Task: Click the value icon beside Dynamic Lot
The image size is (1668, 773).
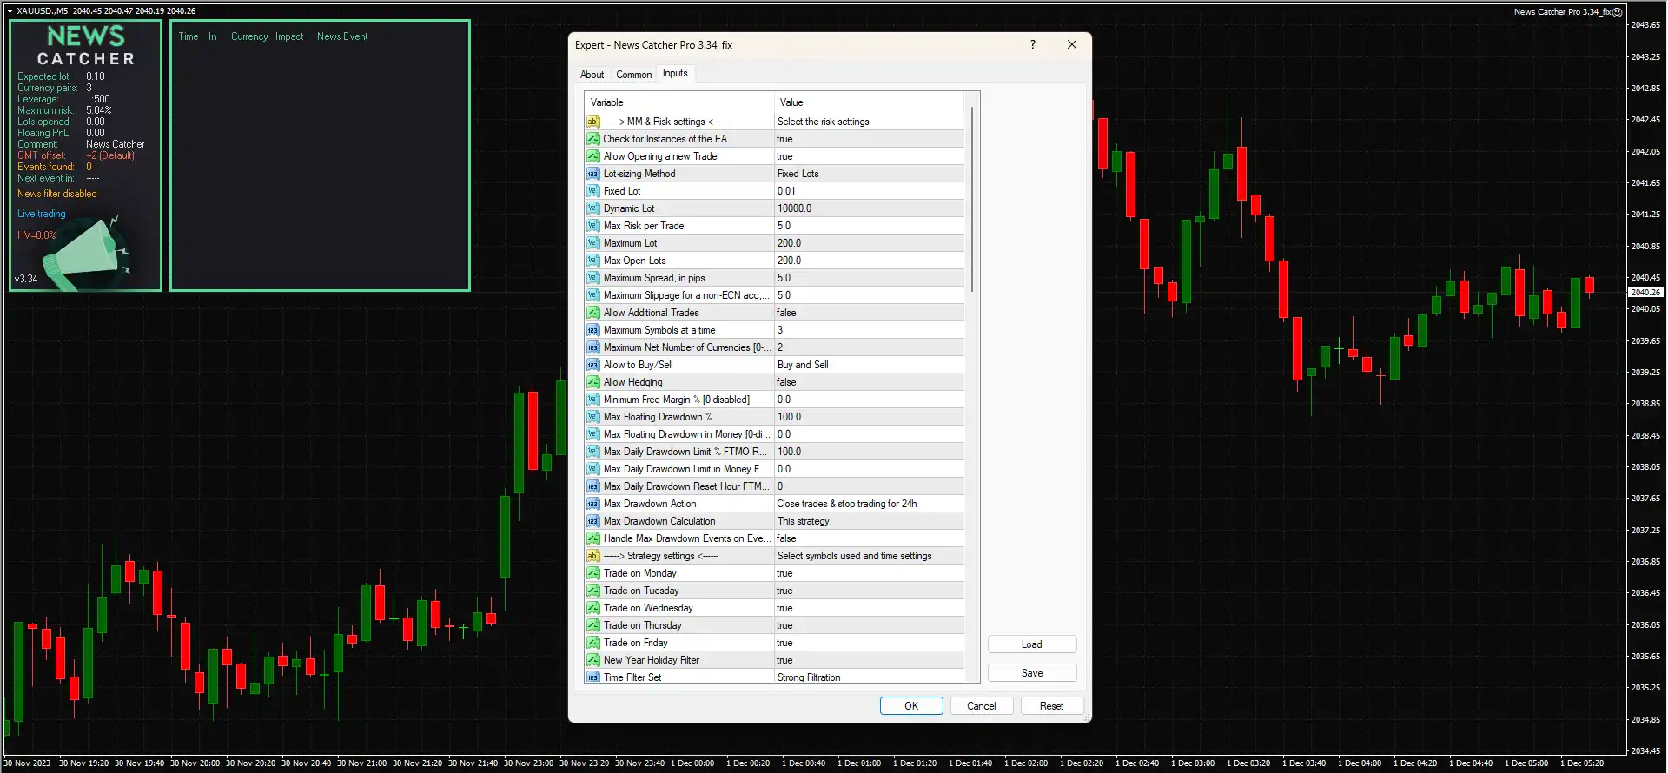Action: click(593, 208)
